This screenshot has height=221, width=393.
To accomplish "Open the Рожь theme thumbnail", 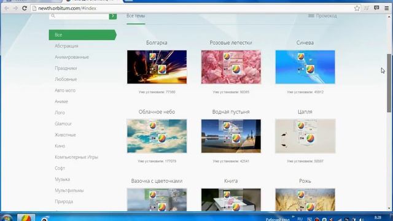I will point(305,200).
